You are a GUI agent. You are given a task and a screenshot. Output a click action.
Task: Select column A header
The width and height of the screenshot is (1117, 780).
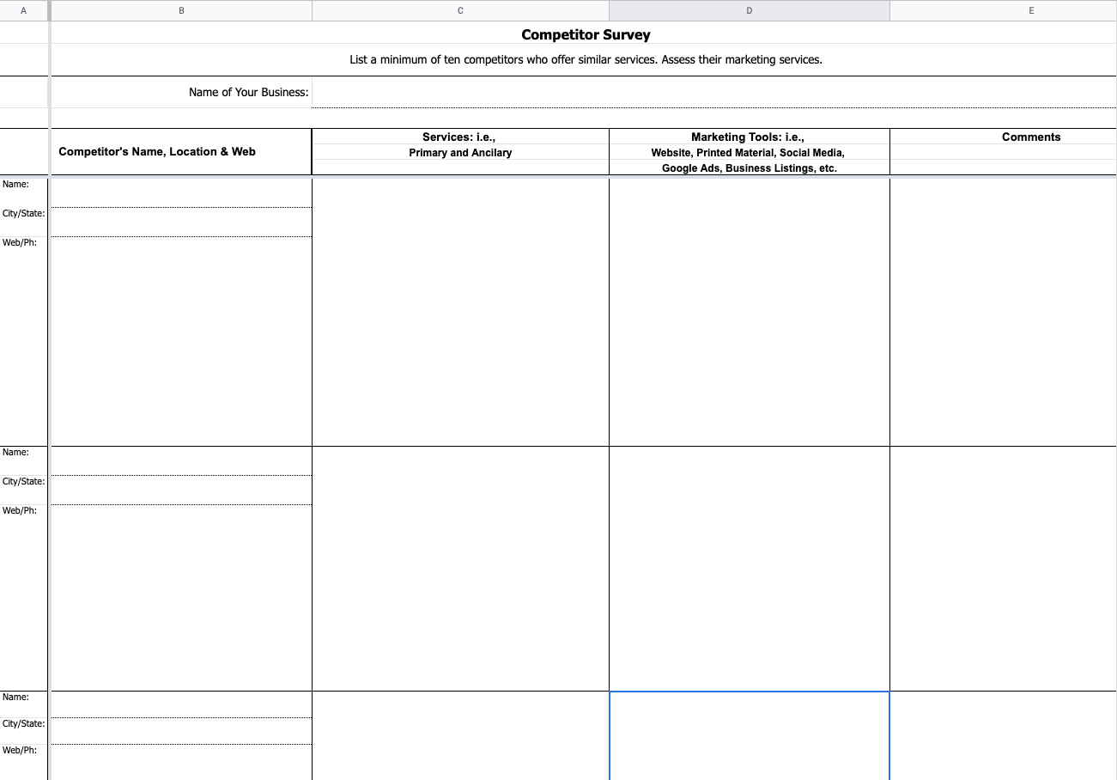pyautogui.click(x=23, y=10)
